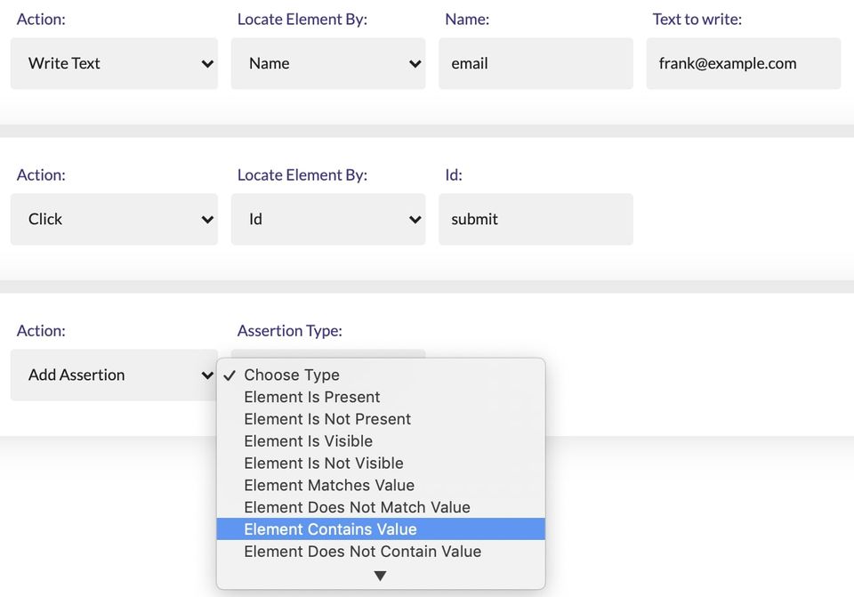Select Choose Type menu option
This screenshot has width=854, height=597.
point(292,375)
